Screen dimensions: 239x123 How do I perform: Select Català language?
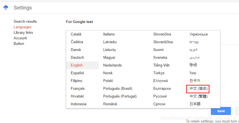(76, 34)
